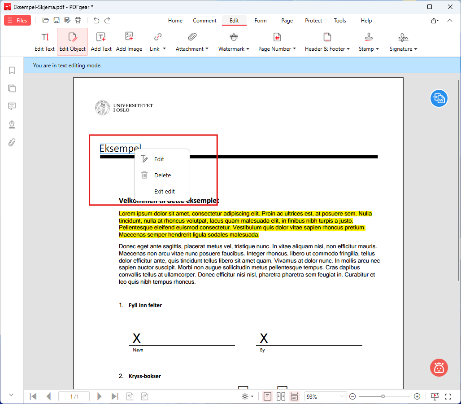Open the red Files menu button
The image size is (461, 404).
coord(17,20)
